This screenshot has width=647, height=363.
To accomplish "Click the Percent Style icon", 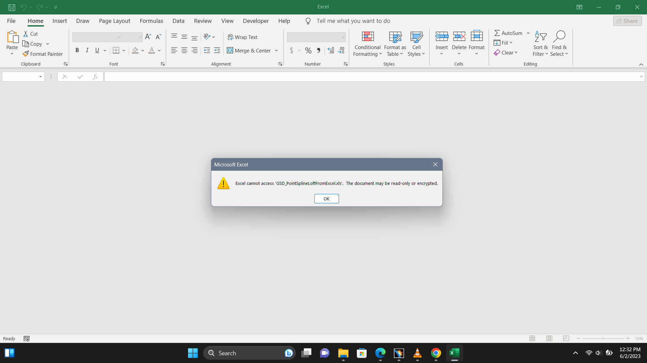I will pyautogui.click(x=308, y=50).
